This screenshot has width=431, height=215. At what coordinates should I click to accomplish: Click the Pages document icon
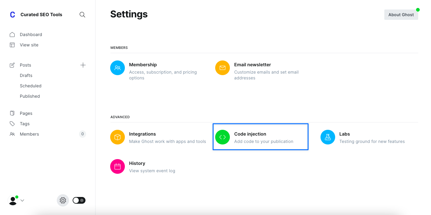click(12, 113)
